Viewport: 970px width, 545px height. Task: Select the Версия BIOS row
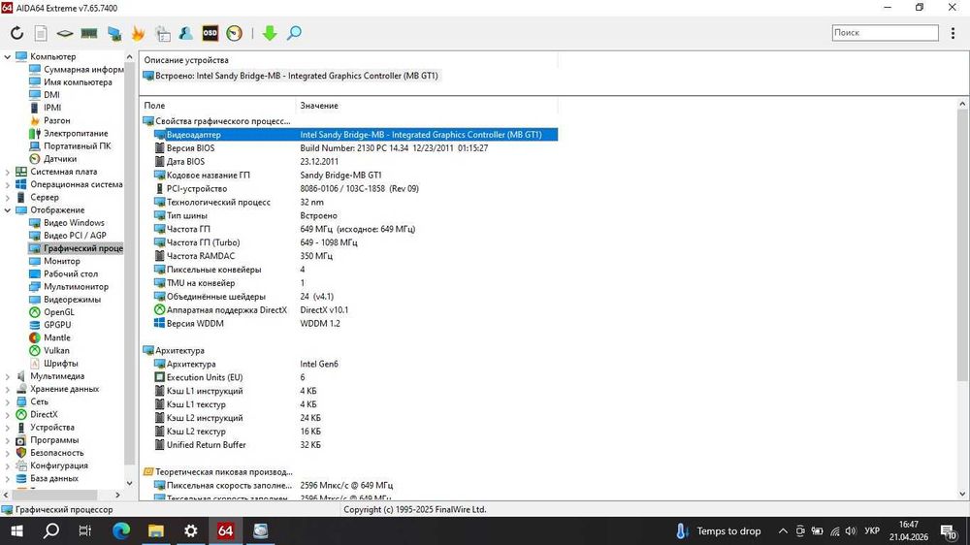(356, 147)
